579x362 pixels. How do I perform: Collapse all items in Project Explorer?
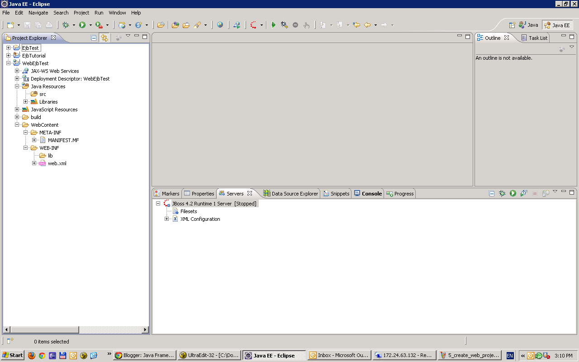pos(94,38)
